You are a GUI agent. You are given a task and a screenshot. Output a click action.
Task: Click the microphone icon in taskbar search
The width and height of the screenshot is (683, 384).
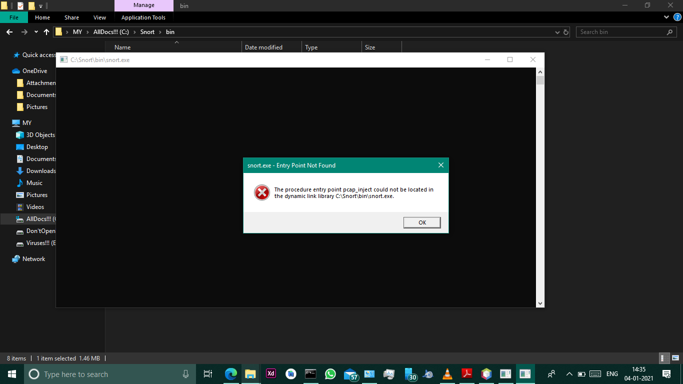click(185, 374)
